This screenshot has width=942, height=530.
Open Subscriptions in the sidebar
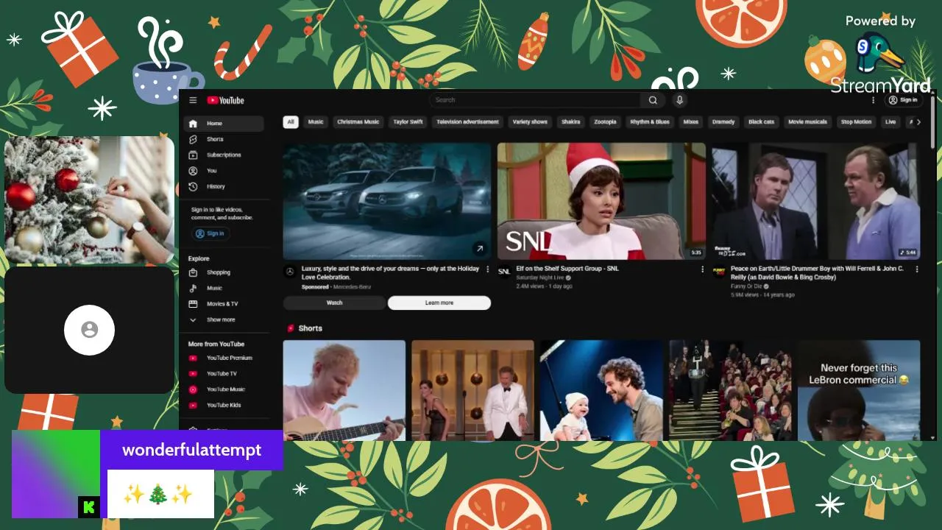coord(224,155)
